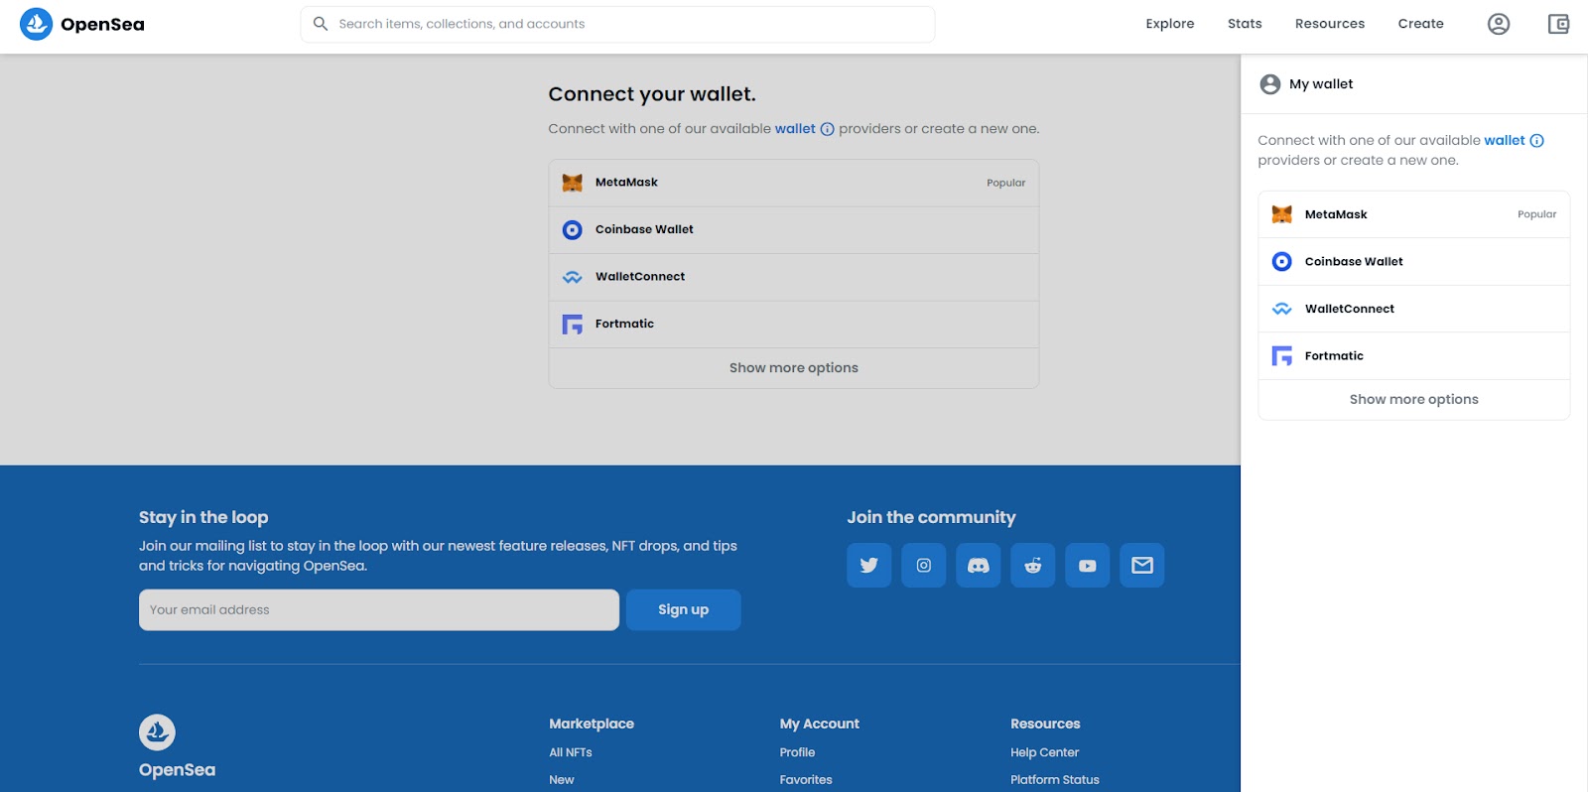This screenshot has height=792, width=1588.
Task: Click the wallet link in sidebar description
Action: coord(1505,141)
